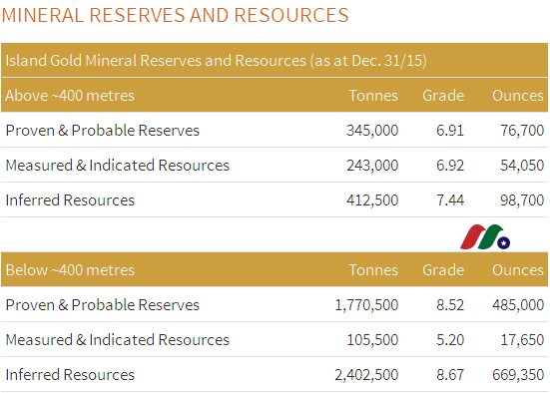The image size is (550, 393).
Task: Select the 243,000 tonnes Measured & Indicated value
Action: (x=372, y=166)
